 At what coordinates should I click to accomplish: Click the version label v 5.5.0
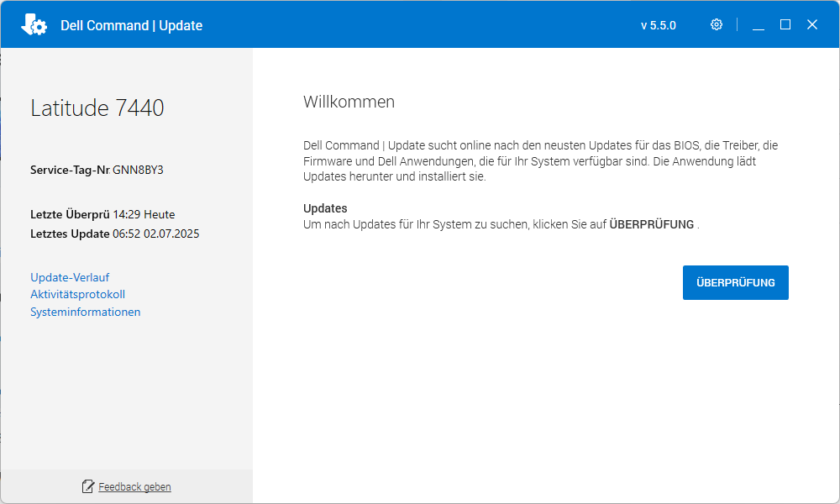point(658,25)
